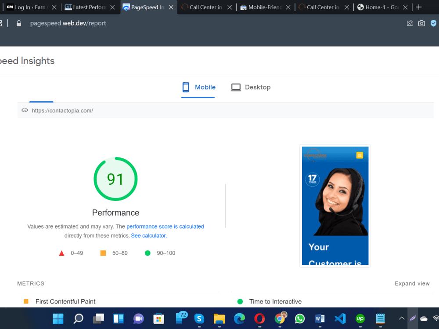Click the lock site info icon
Screen dimensions: 439x329
pos(19,23)
